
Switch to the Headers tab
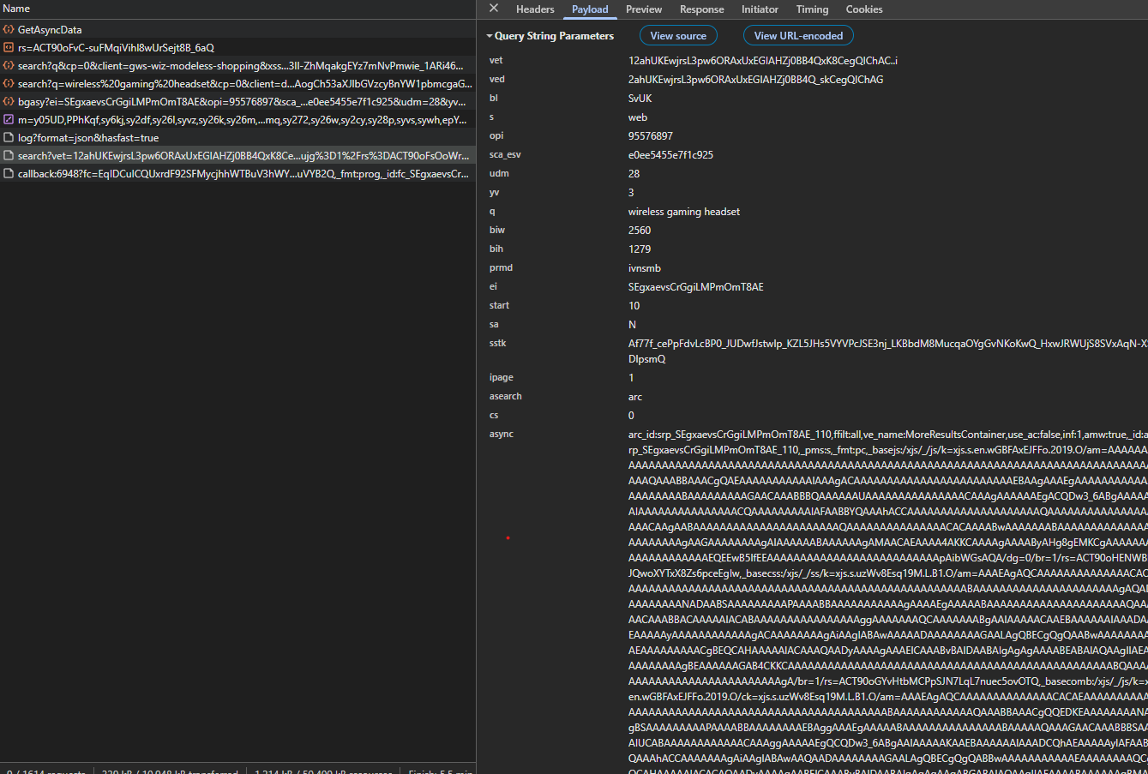coord(535,9)
